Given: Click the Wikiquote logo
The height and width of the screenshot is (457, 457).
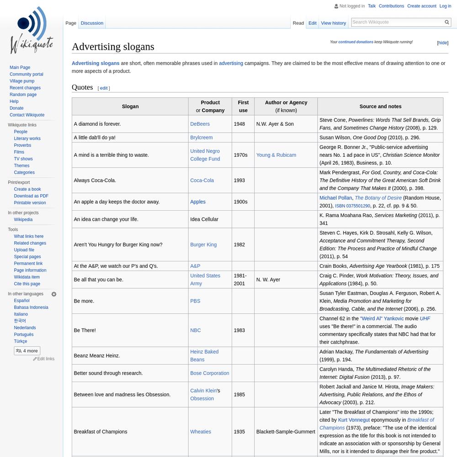Looking at the screenshot, I should click(x=32, y=30).
